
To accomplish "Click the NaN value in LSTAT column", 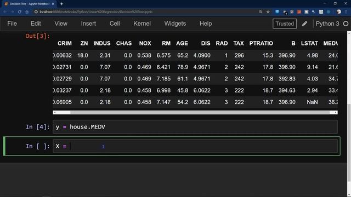I will (312, 102).
